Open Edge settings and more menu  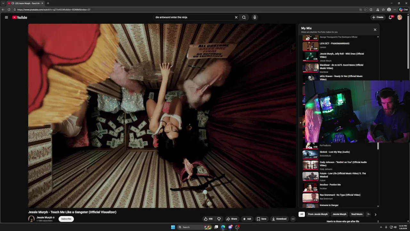[395, 10]
